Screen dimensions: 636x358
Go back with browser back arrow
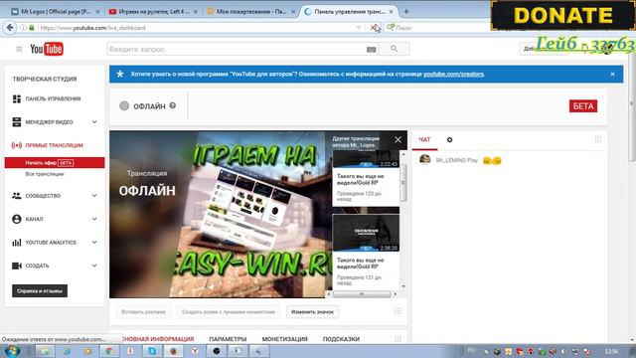[10, 28]
